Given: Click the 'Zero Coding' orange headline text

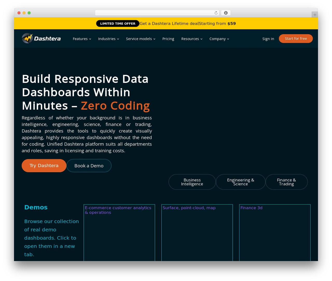Looking at the screenshot, I should click(x=115, y=106).
